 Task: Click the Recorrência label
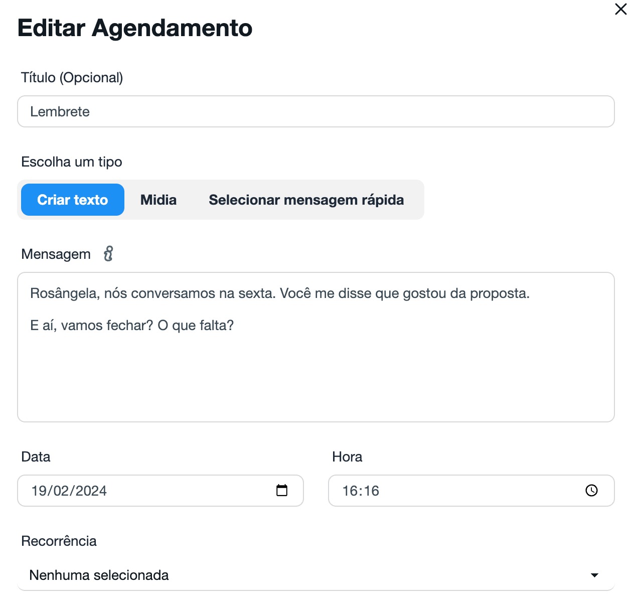click(59, 541)
